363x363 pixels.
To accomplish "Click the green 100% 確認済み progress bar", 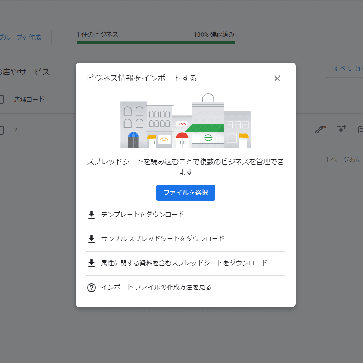I will (155, 43).
